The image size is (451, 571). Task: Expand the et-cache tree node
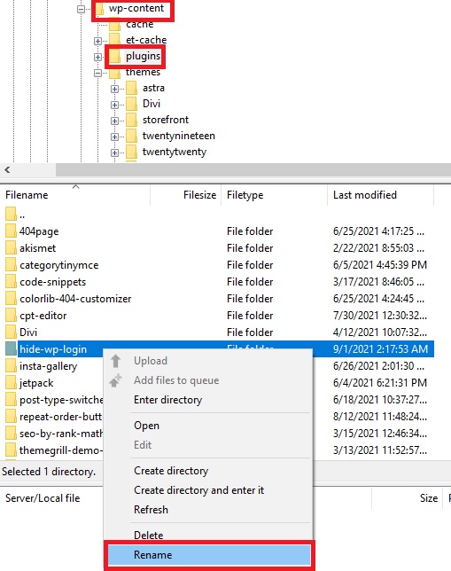point(97,41)
